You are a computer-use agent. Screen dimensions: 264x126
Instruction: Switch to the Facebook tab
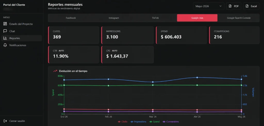click(71, 18)
